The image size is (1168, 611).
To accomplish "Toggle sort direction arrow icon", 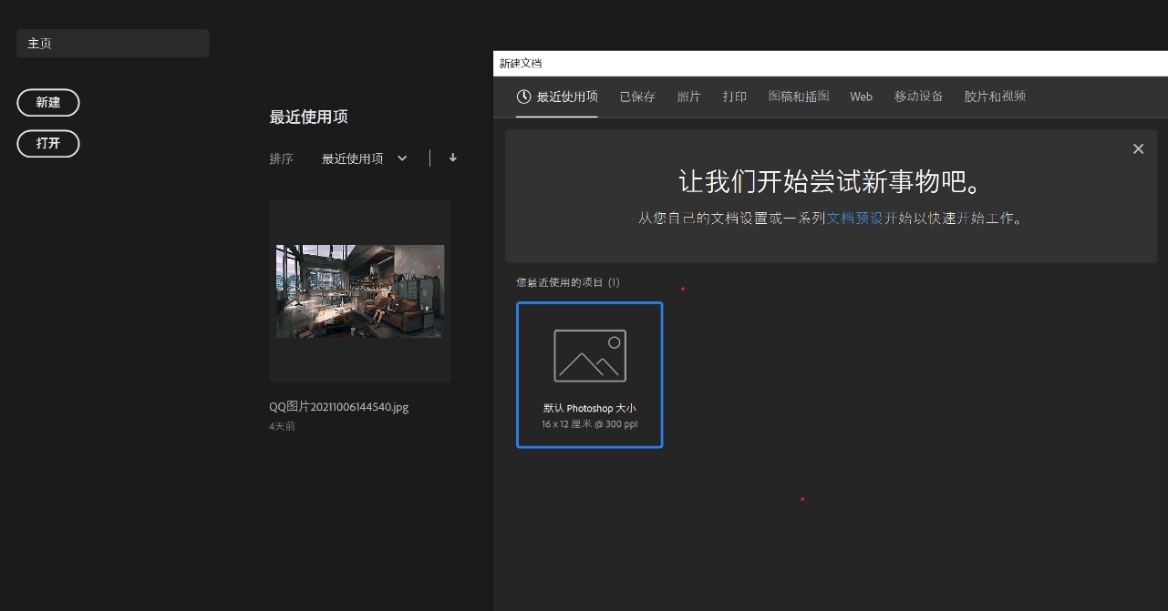I will pyautogui.click(x=453, y=158).
